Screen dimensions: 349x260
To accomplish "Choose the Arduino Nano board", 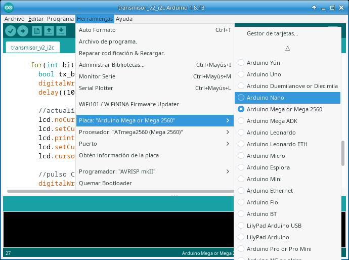I will 287,98.
